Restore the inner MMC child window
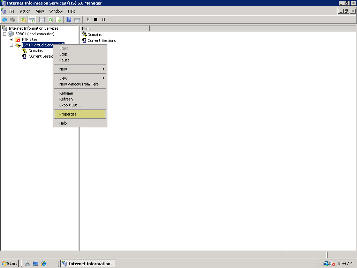357x268 pixels. point(346,11)
